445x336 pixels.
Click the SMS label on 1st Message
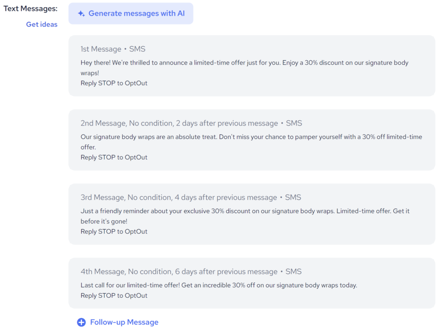pos(137,49)
